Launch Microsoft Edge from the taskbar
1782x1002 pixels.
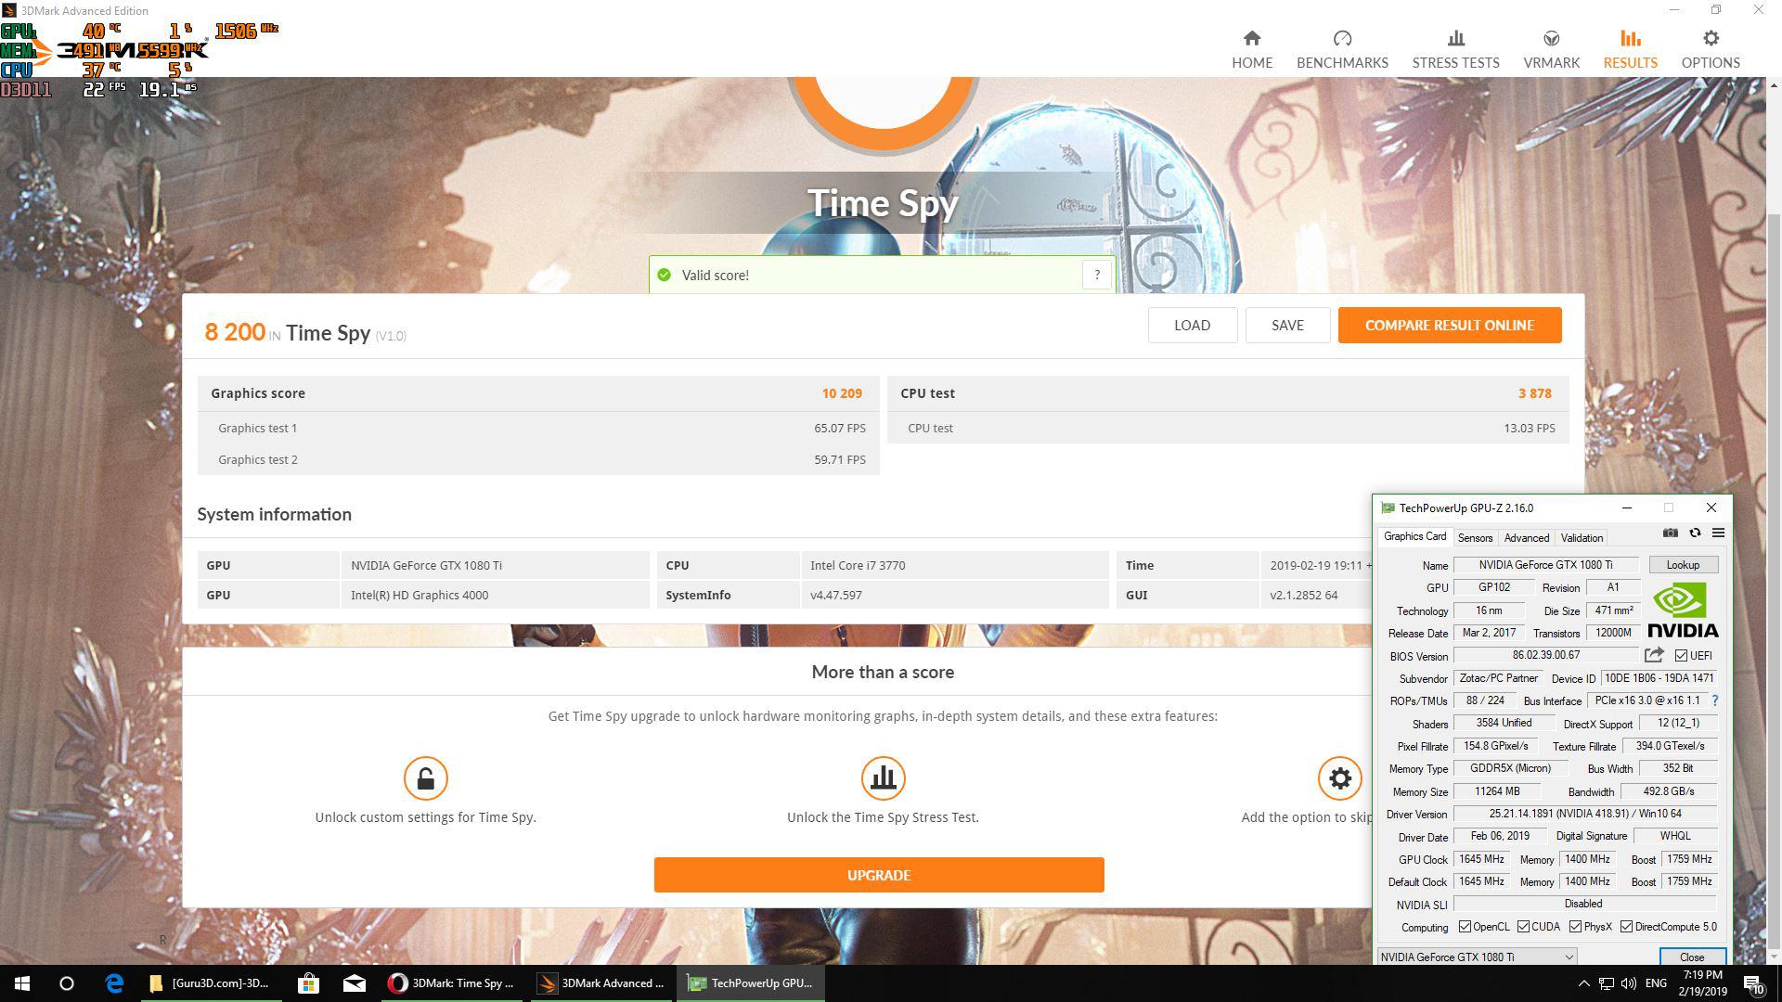click(x=114, y=983)
